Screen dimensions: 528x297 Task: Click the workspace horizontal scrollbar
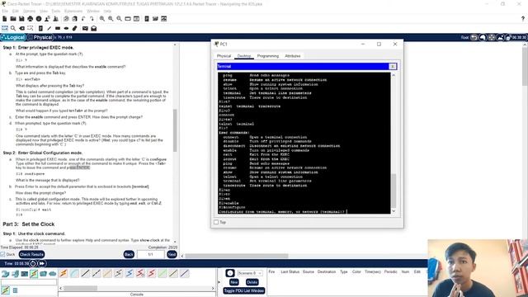pyautogui.click(x=237, y=256)
